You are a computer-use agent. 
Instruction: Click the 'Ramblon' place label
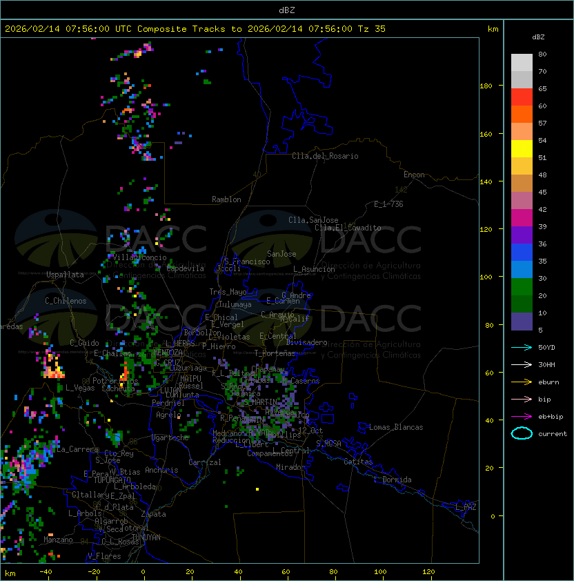point(226,199)
